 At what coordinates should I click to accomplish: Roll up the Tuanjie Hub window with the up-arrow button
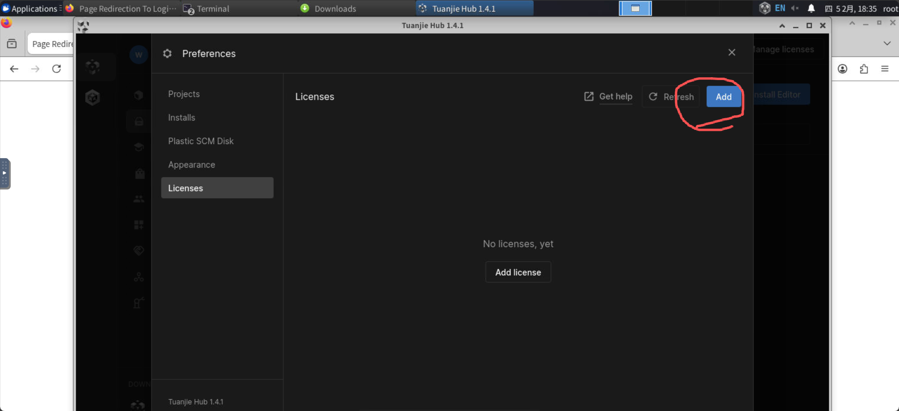[782, 26]
